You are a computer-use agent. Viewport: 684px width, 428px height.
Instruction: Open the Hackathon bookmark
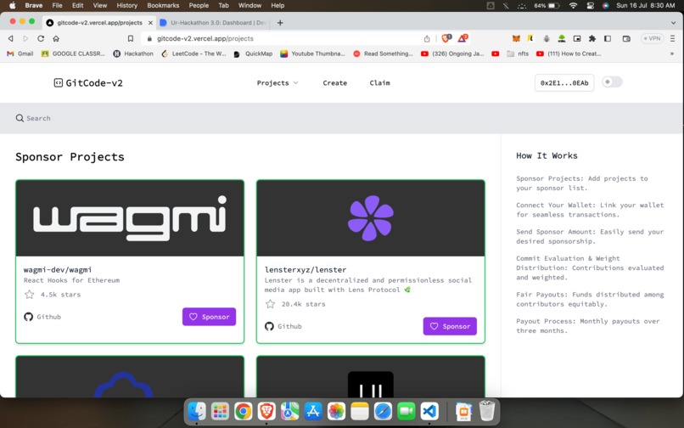click(133, 53)
